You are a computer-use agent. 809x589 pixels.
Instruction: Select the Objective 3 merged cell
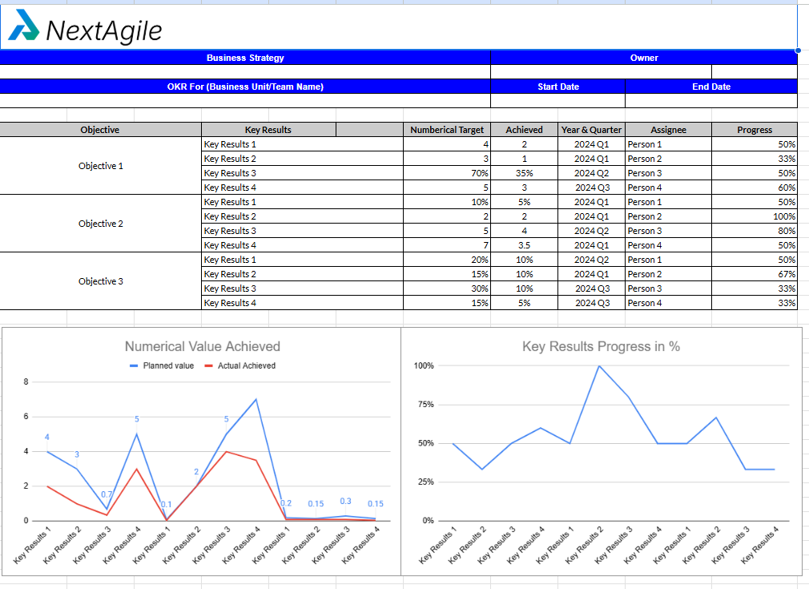point(100,281)
